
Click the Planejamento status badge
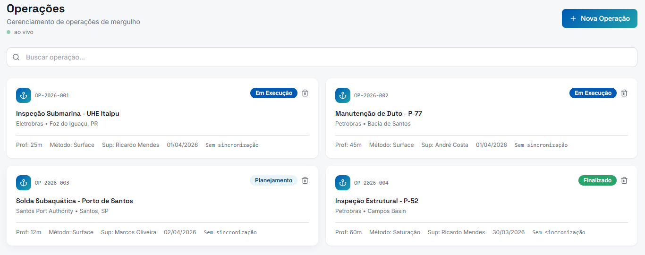[273, 180]
